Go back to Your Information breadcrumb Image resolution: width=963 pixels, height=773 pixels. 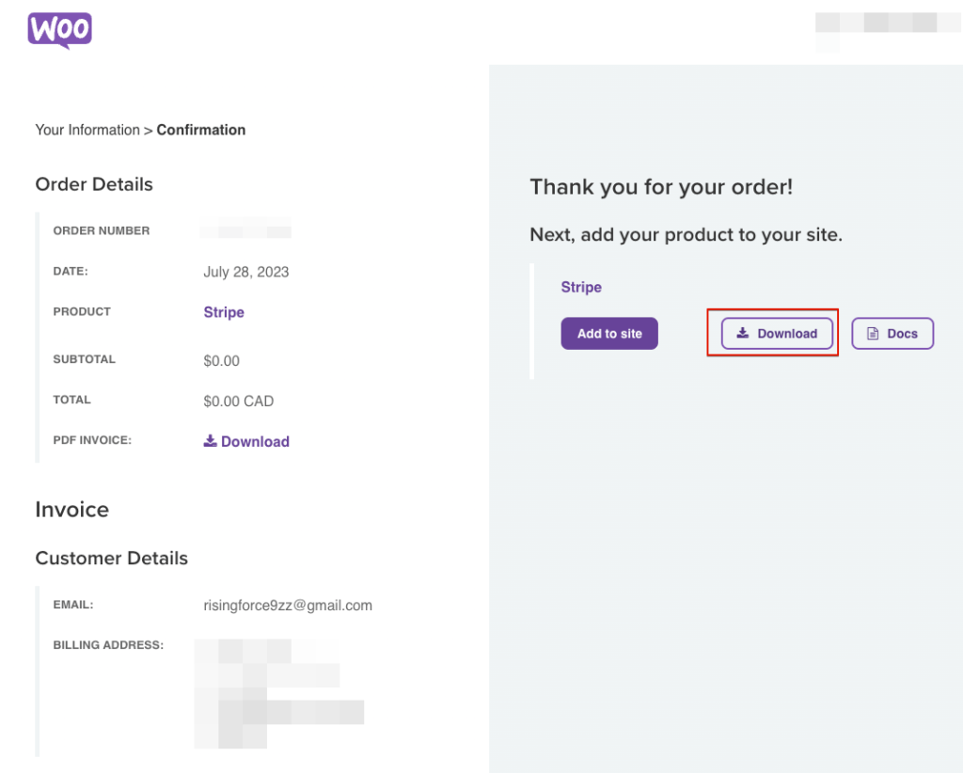click(x=87, y=130)
